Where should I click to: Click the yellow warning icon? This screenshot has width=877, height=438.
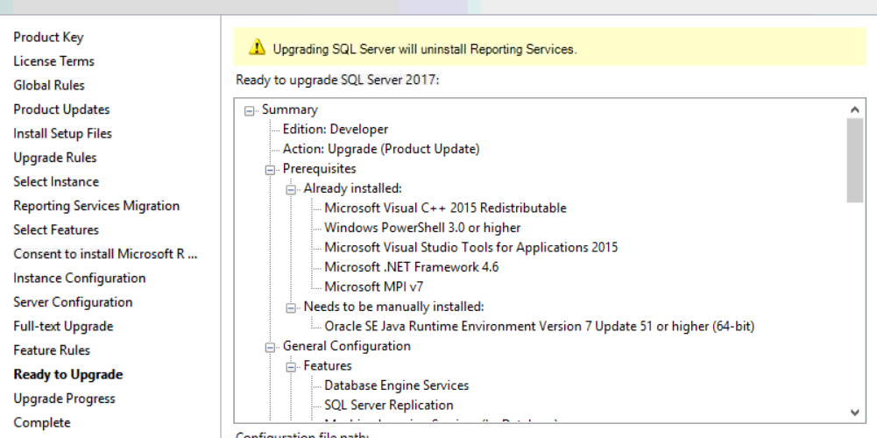click(256, 47)
